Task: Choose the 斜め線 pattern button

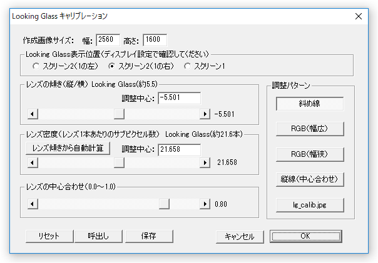Action: (310, 104)
